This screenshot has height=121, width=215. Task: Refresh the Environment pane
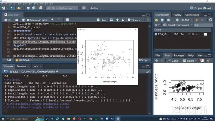(211, 20)
